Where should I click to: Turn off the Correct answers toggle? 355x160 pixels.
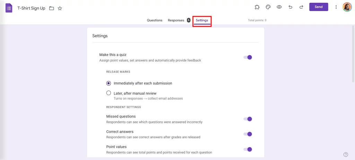coord(248,134)
